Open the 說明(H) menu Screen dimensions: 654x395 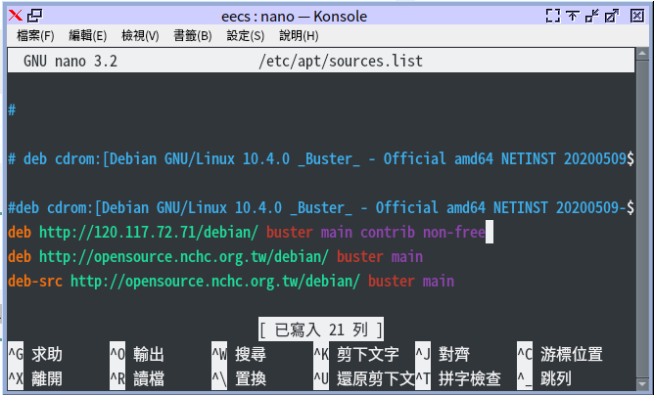[x=298, y=36]
